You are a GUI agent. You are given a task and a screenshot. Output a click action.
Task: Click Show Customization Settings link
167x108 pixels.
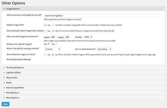[x=19, y=59]
